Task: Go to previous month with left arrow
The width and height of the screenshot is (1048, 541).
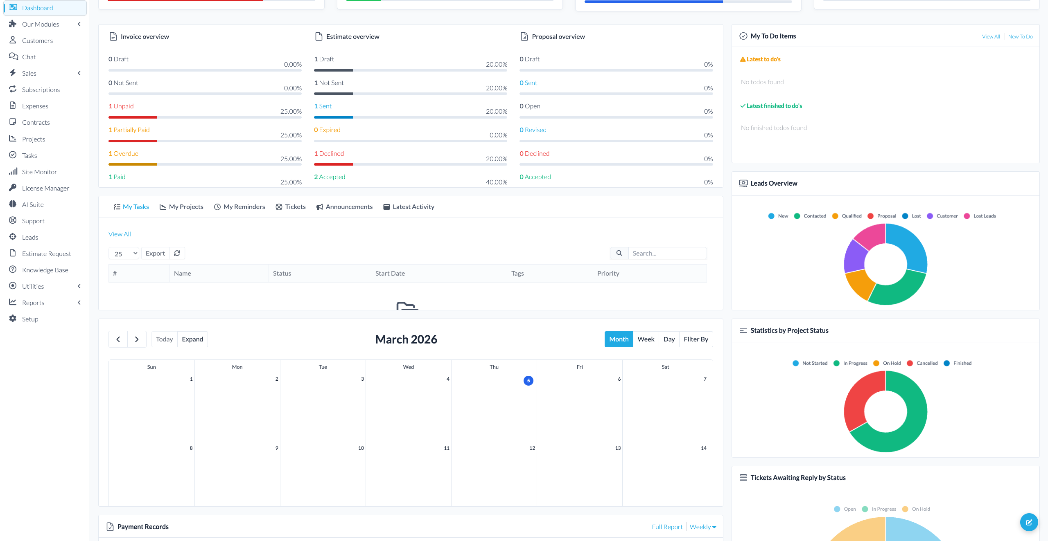Action: click(x=118, y=339)
